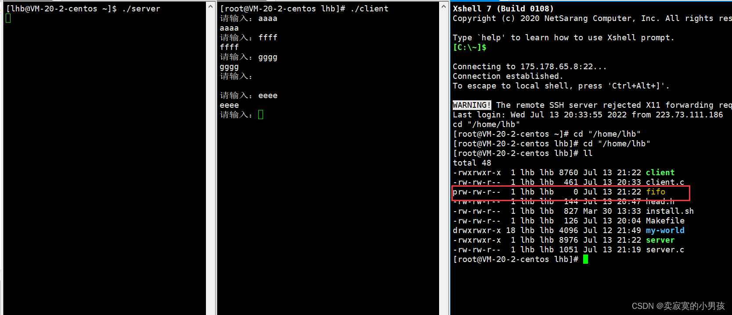Viewport: 732px width, 315px height.
Task: Click the scroll-up arrow of the server terminal pane
Action: tap(211, 7)
